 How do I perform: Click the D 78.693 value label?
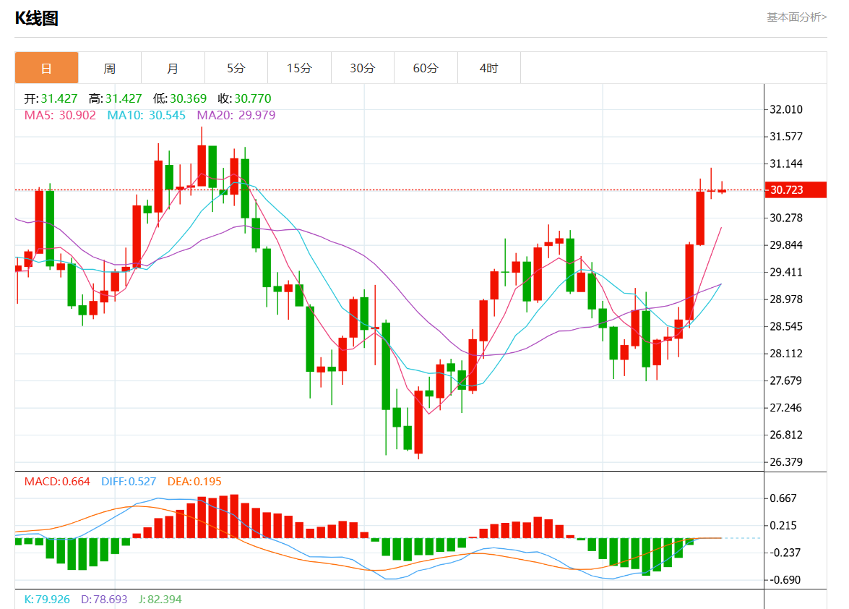[104, 600]
